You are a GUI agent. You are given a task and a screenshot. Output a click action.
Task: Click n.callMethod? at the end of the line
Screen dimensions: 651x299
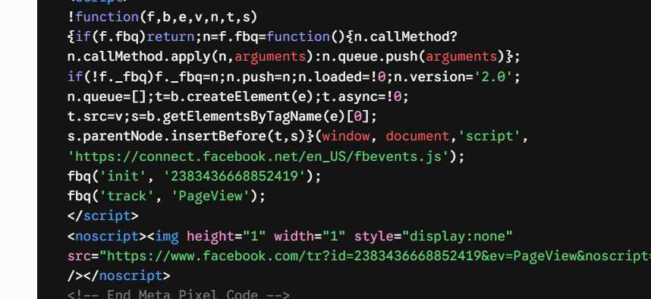pyautogui.click(x=405, y=37)
